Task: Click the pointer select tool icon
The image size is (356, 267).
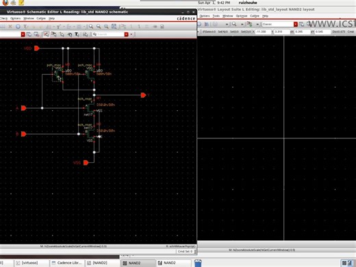Action: click(62, 34)
